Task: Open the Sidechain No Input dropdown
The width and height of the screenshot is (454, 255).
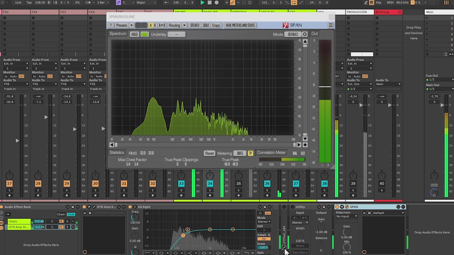Action: pos(346,216)
